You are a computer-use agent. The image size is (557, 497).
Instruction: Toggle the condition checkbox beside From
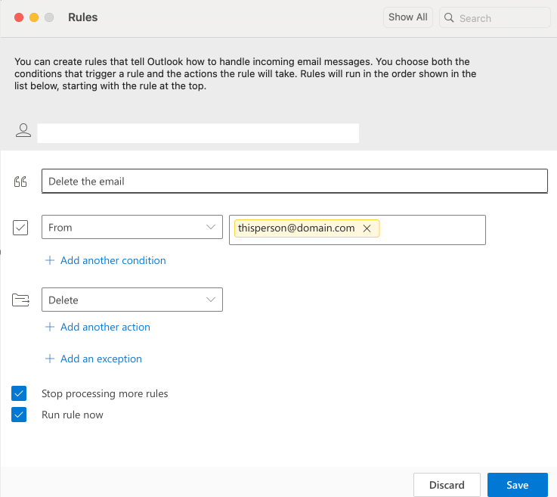click(x=21, y=227)
